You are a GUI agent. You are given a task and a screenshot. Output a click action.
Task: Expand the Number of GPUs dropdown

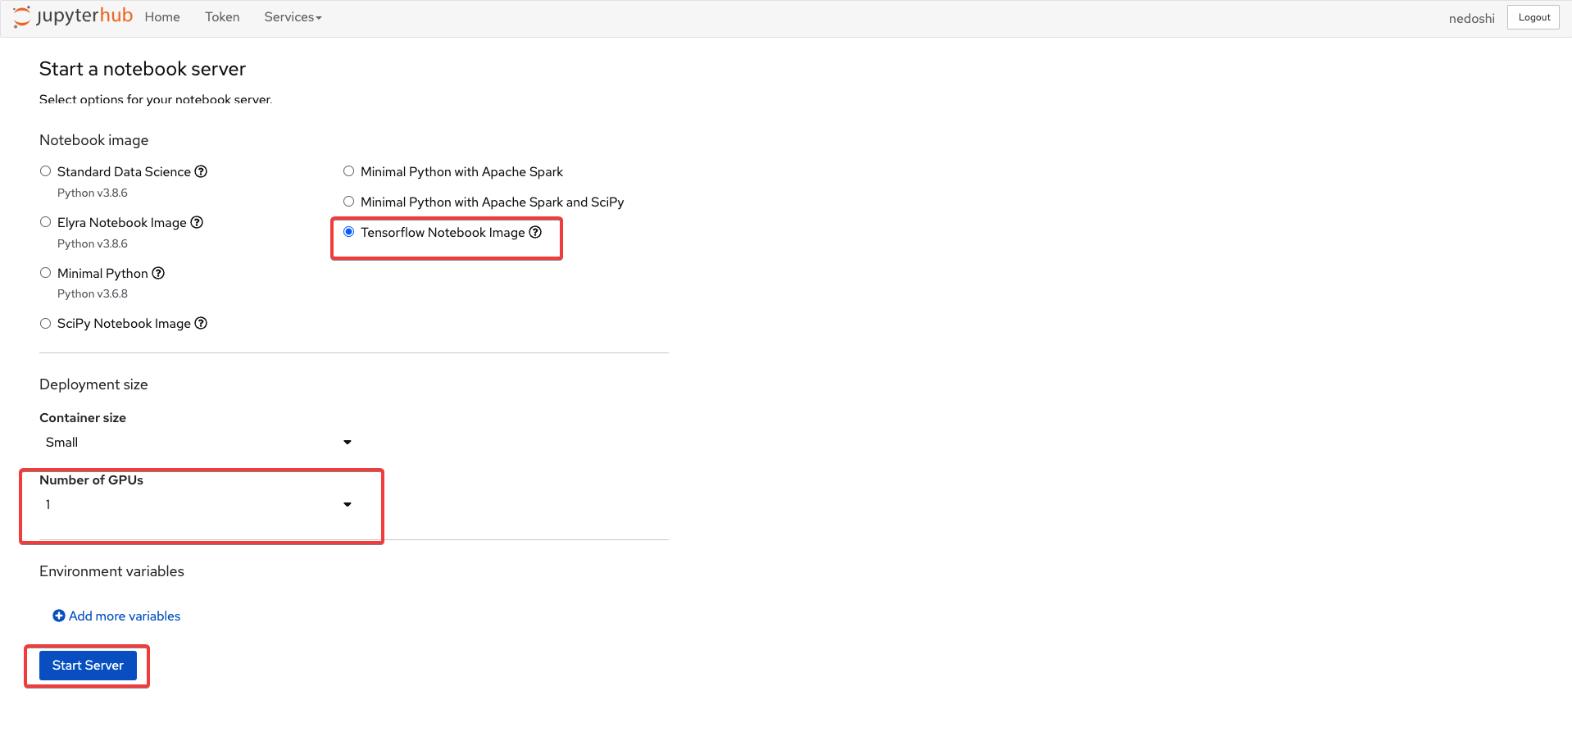click(x=198, y=504)
